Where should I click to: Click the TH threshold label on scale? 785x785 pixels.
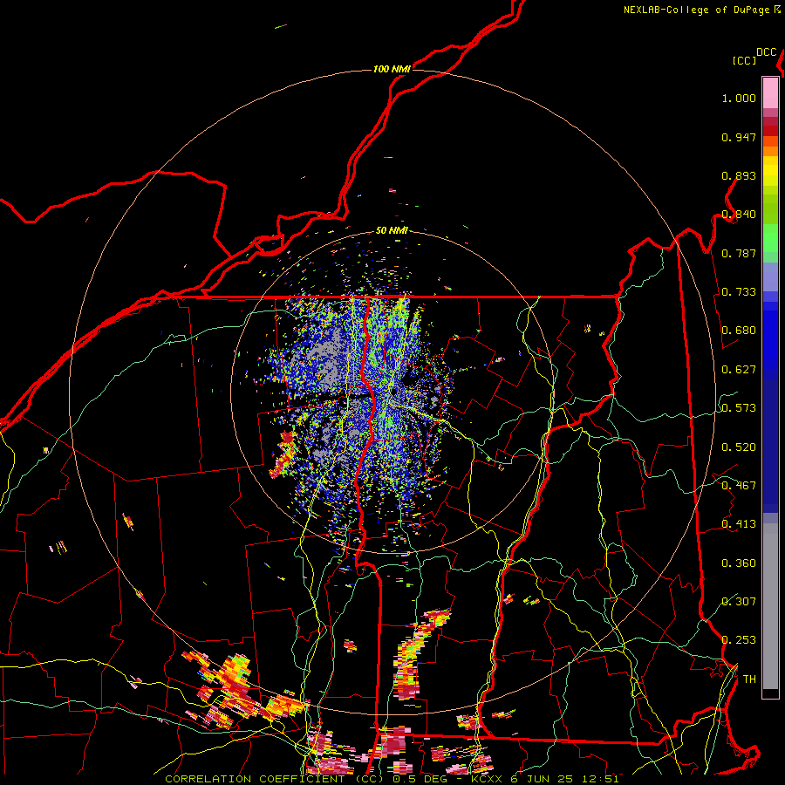(749, 679)
